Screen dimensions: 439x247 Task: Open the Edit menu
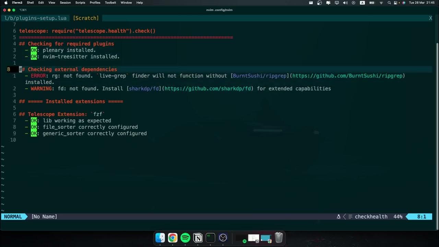[41, 2]
